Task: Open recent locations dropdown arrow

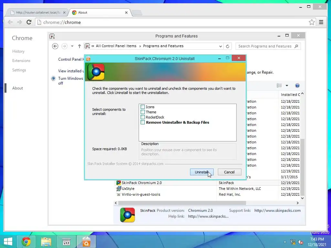Action: click(x=72, y=46)
